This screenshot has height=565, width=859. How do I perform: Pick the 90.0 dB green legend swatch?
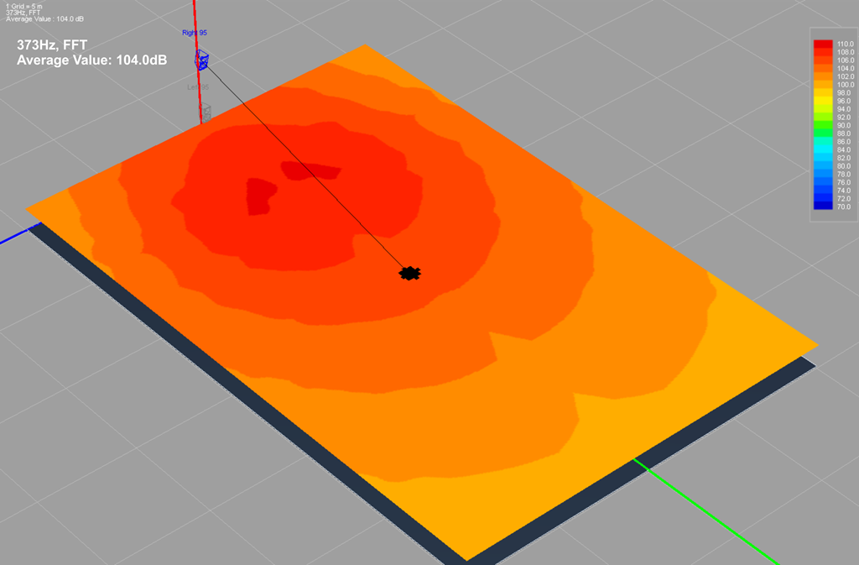click(823, 125)
